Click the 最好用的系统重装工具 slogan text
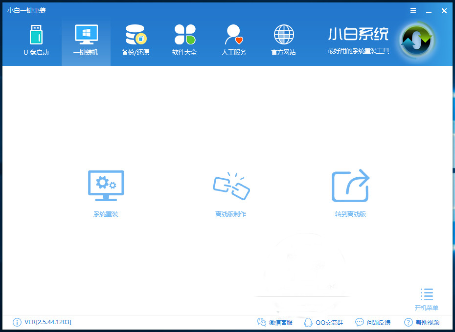 click(x=358, y=51)
